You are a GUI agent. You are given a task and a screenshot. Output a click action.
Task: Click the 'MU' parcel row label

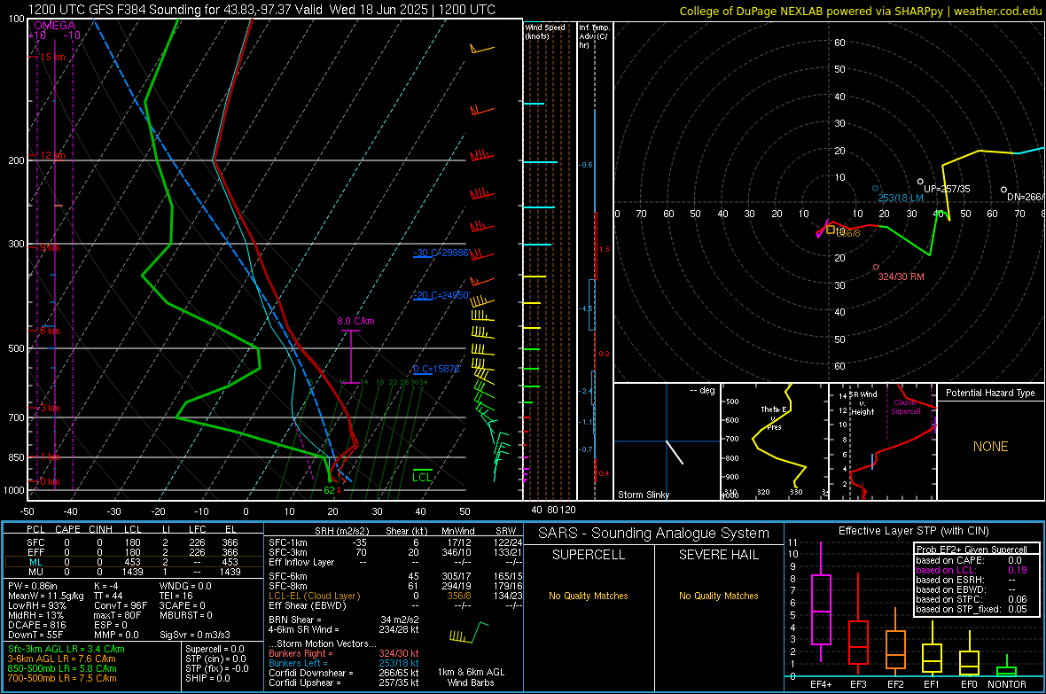[35, 572]
